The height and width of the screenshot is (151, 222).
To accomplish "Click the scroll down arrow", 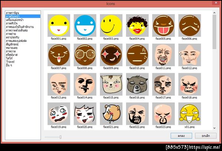I will (x=215, y=128).
